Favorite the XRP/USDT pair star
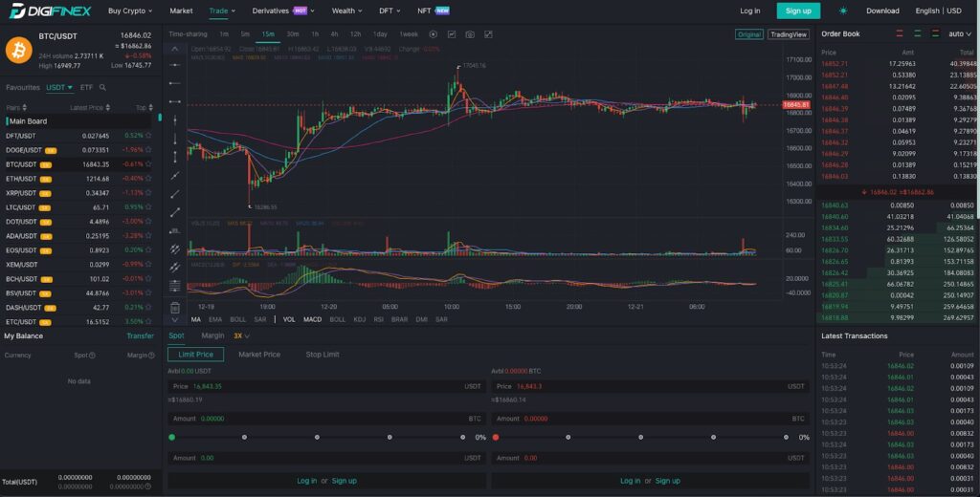This screenshot has width=980, height=497. pos(148,193)
